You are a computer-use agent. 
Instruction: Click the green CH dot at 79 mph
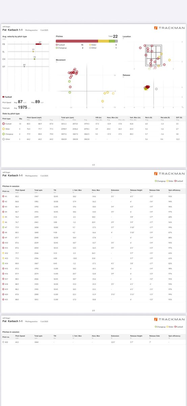34,59
